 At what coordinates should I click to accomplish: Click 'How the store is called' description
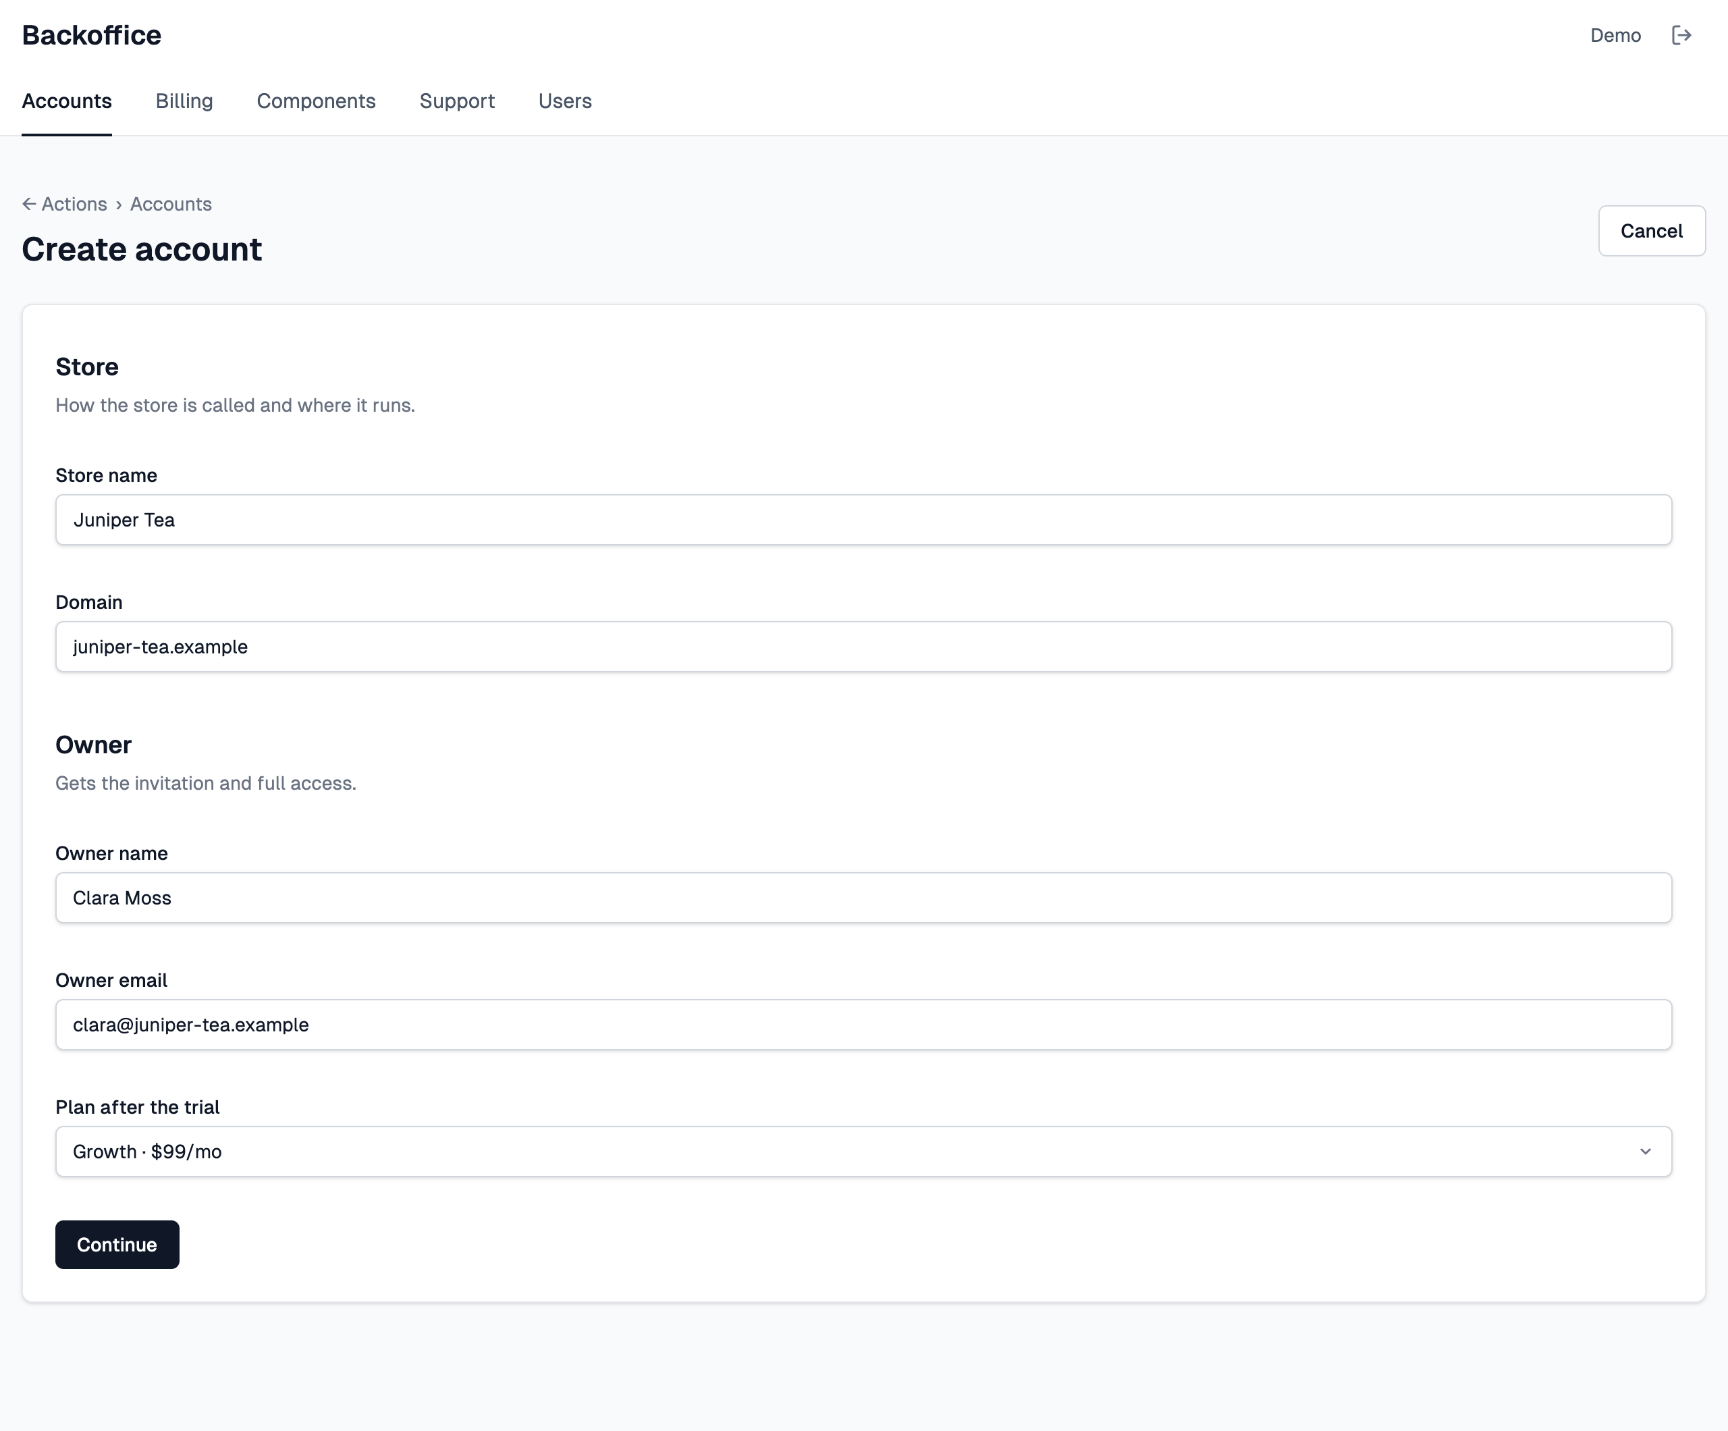[236, 406]
